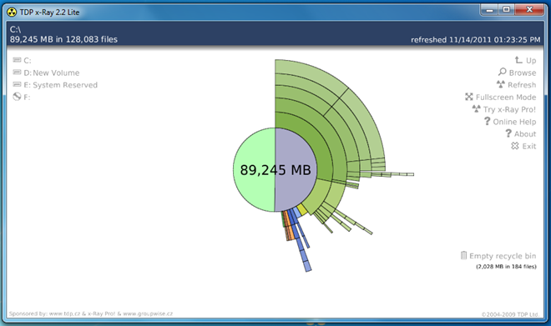The image size is (551, 326).
Task: Click the purple right half of the center circle
Action: [296, 170]
